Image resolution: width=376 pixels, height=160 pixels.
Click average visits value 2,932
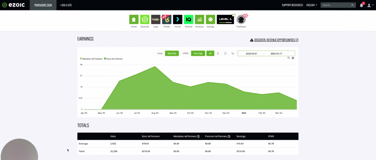click(113, 144)
